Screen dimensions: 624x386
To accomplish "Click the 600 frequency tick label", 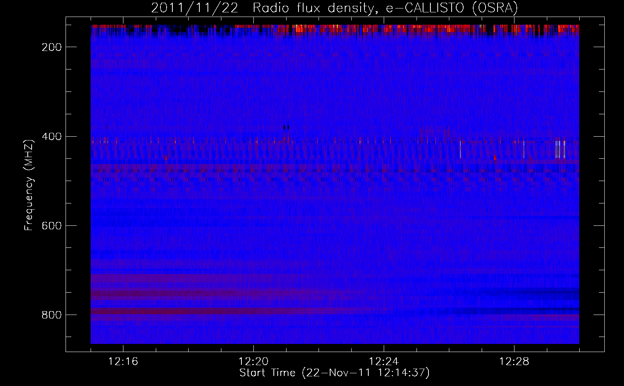I will point(51,226).
